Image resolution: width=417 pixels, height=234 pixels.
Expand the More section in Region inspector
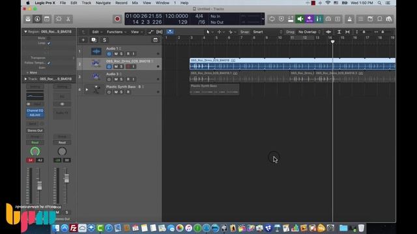(x=32, y=72)
